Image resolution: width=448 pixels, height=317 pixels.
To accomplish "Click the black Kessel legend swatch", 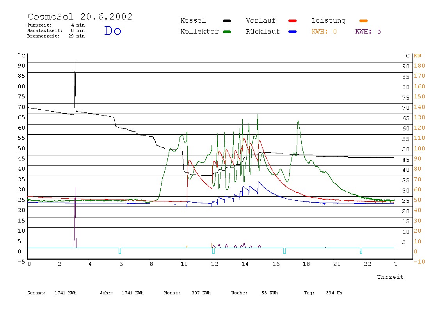I will pyautogui.click(x=227, y=21).
